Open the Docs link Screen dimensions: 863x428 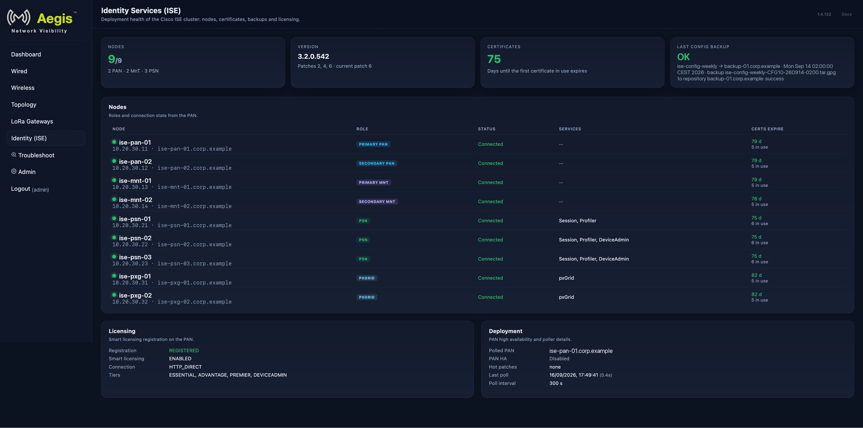[847, 14]
